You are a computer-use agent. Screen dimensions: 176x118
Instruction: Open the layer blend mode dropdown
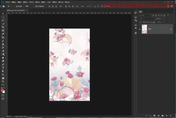[147, 19]
